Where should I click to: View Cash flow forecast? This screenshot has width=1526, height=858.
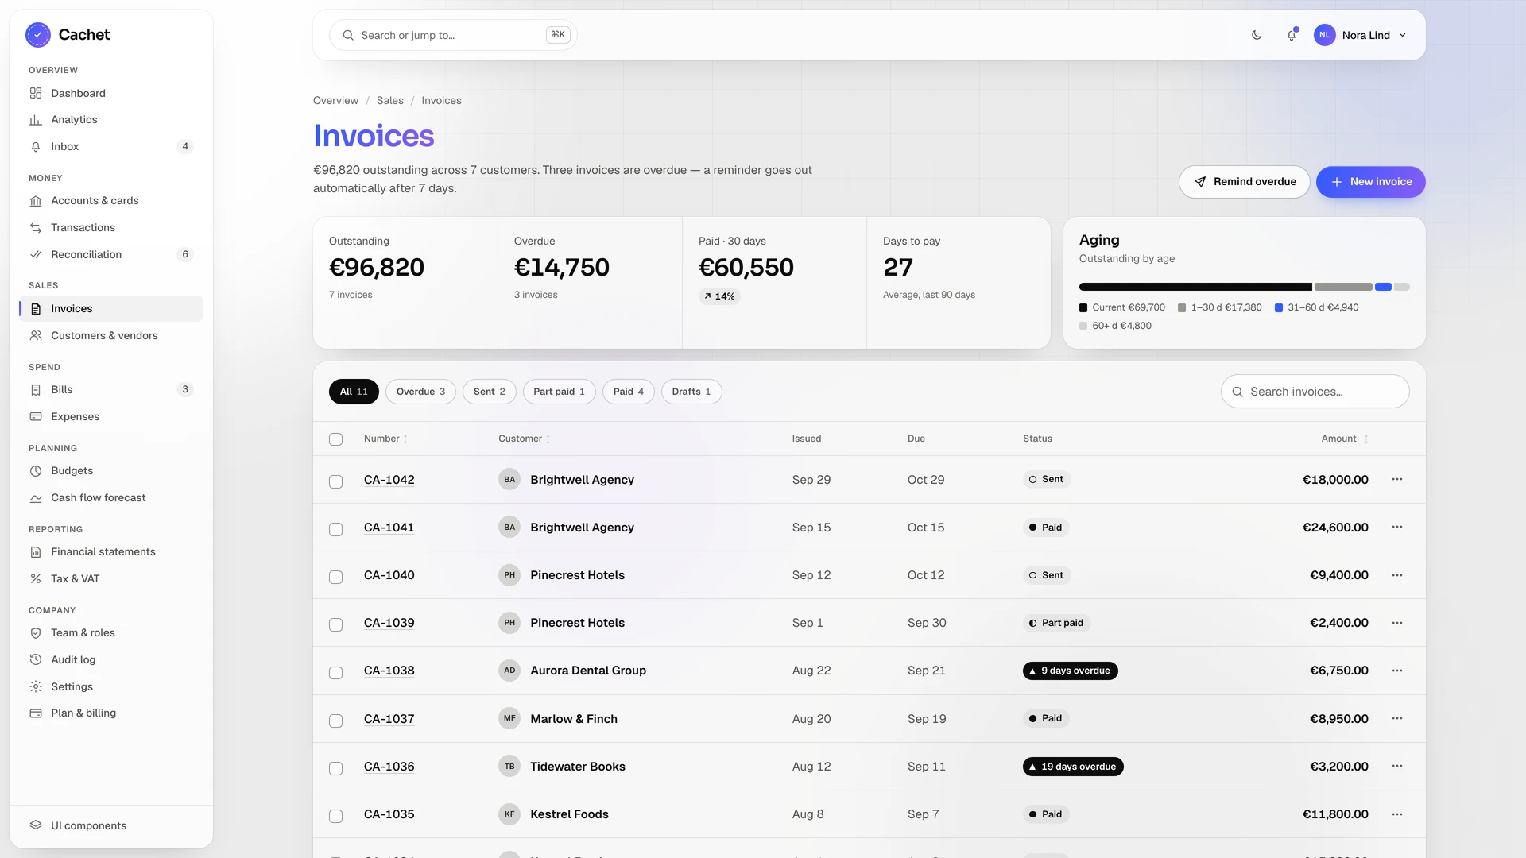click(x=111, y=498)
